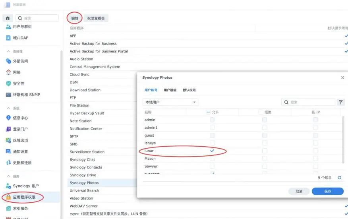Open Security (安全性) shield icon
Screen dimensions: 348x219
coord(8,83)
